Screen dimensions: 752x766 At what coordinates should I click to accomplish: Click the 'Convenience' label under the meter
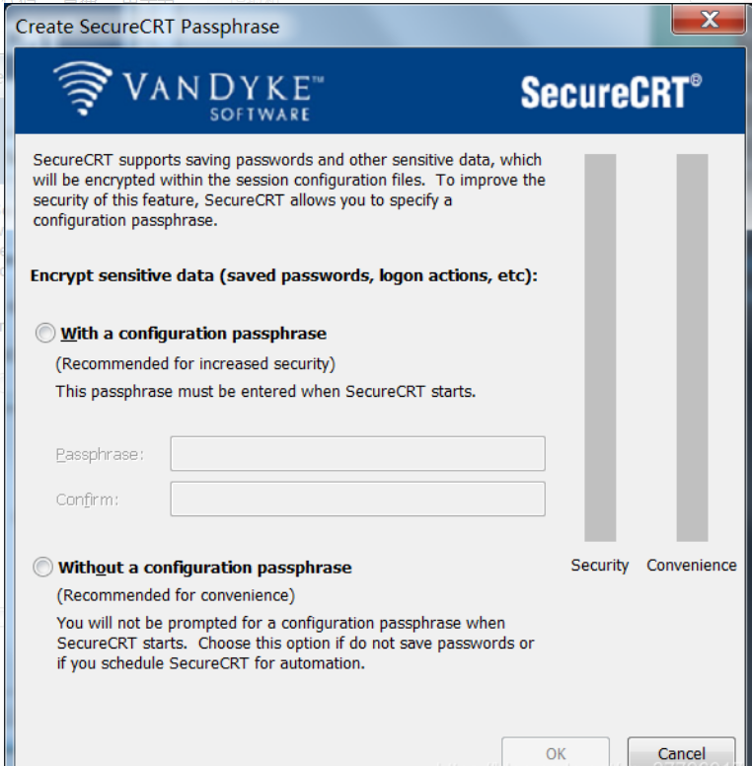point(692,566)
